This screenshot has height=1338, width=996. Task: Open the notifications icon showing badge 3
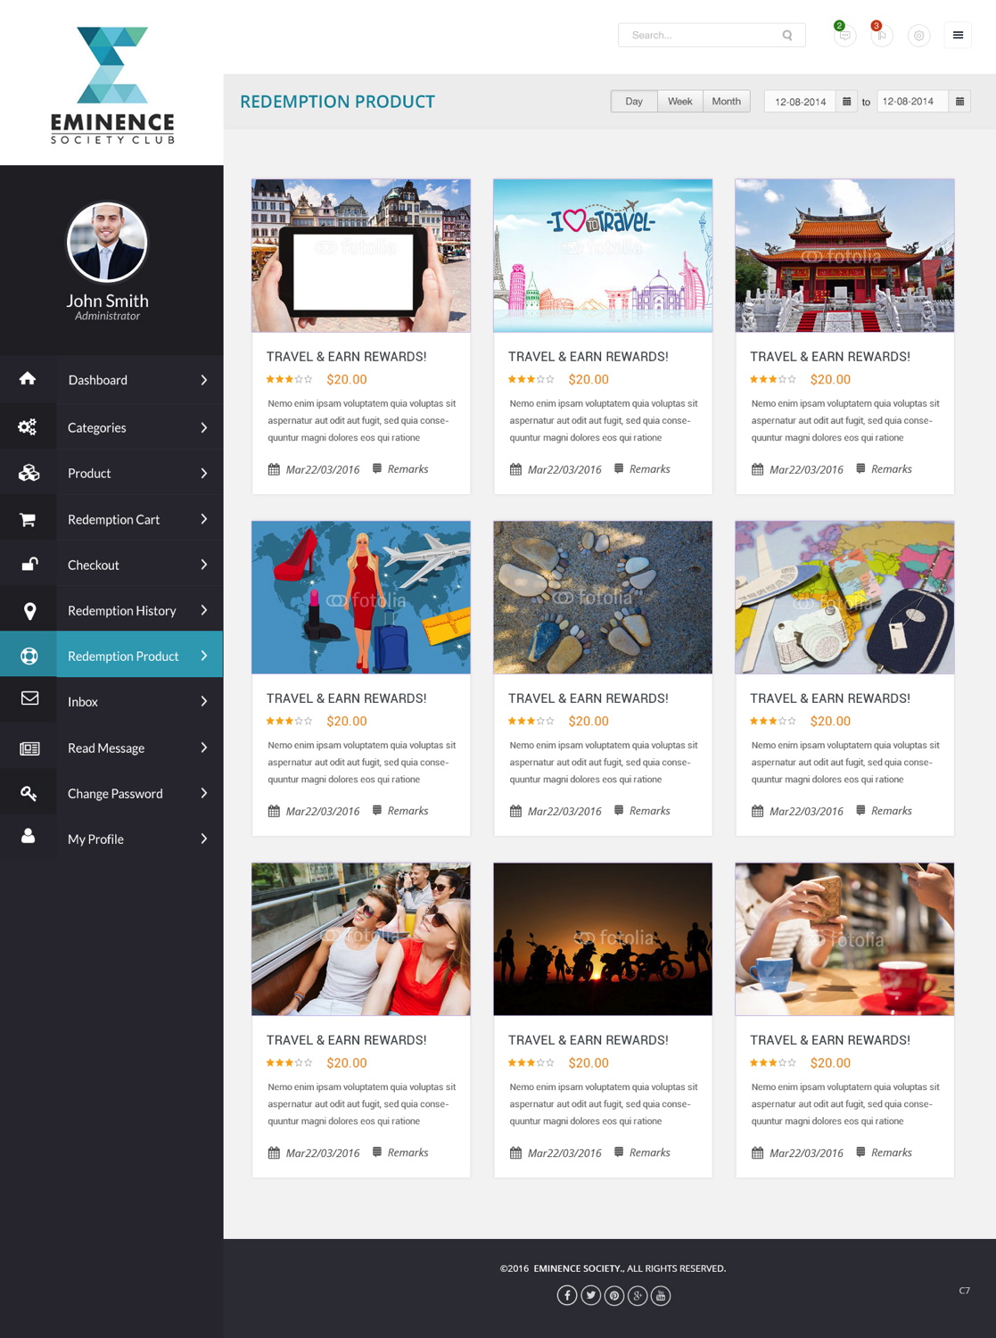(x=881, y=36)
